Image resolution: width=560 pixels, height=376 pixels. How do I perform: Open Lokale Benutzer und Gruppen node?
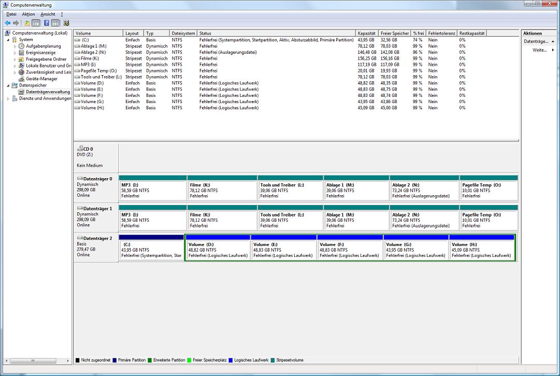pos(48,66)
